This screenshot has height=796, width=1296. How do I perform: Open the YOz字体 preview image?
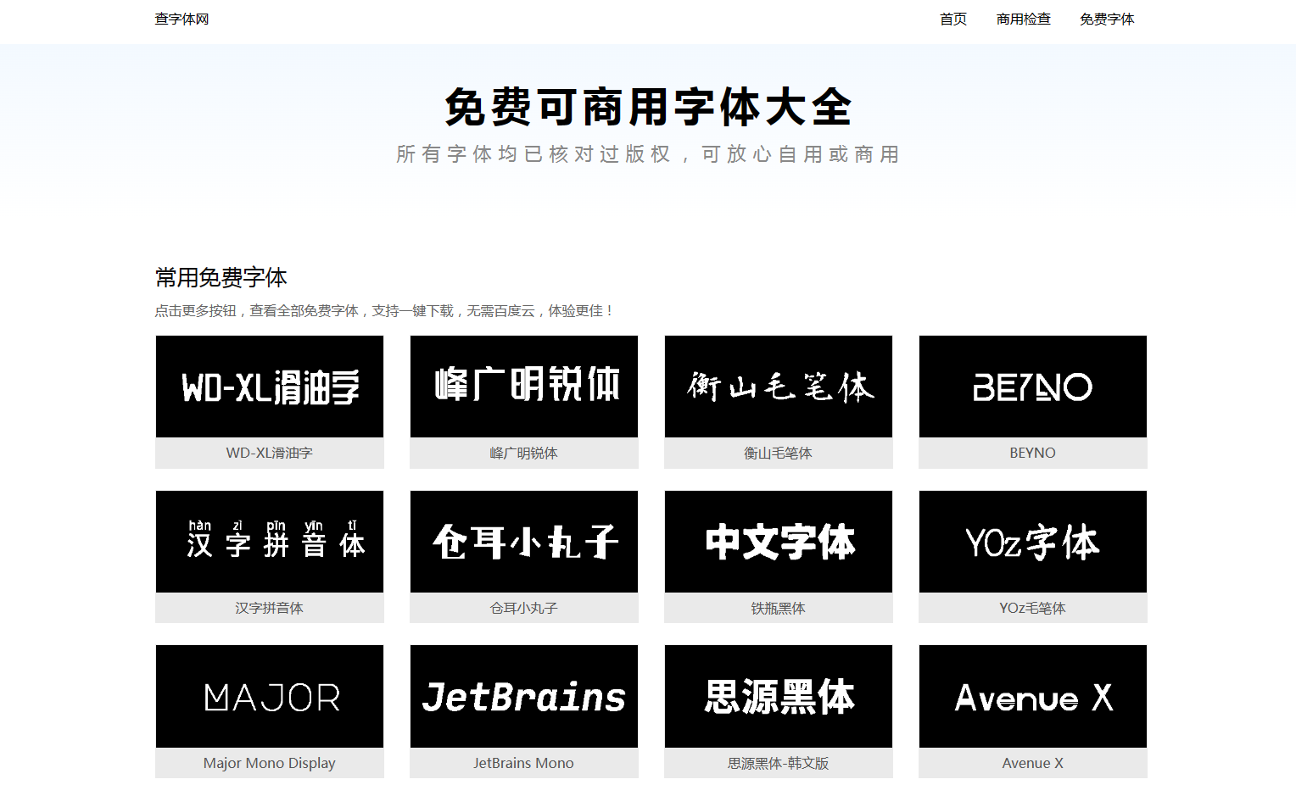tap(1033, 542)
